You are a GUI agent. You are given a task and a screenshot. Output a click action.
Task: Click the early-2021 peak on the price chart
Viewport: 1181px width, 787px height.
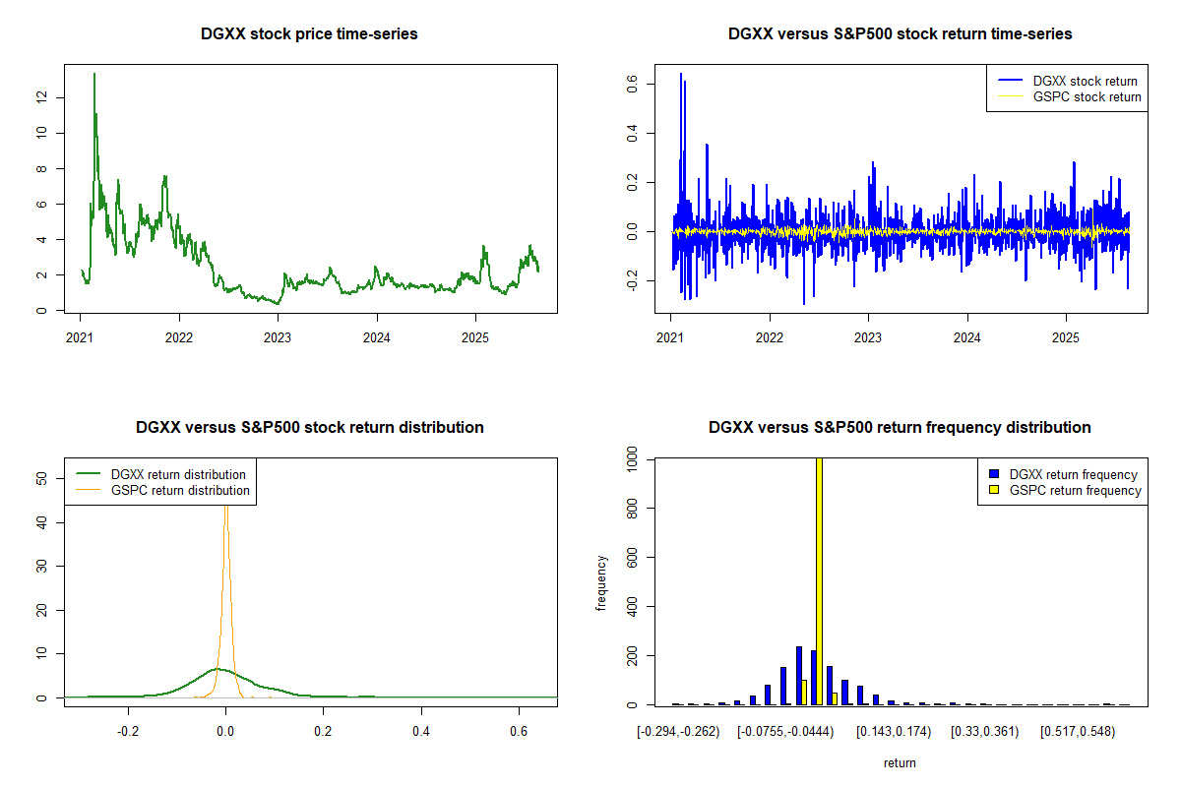[94, 75]
